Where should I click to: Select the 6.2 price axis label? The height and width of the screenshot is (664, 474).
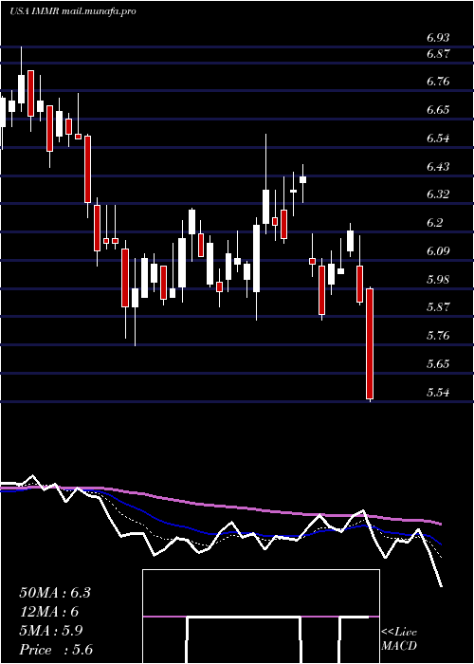(434, 223)
